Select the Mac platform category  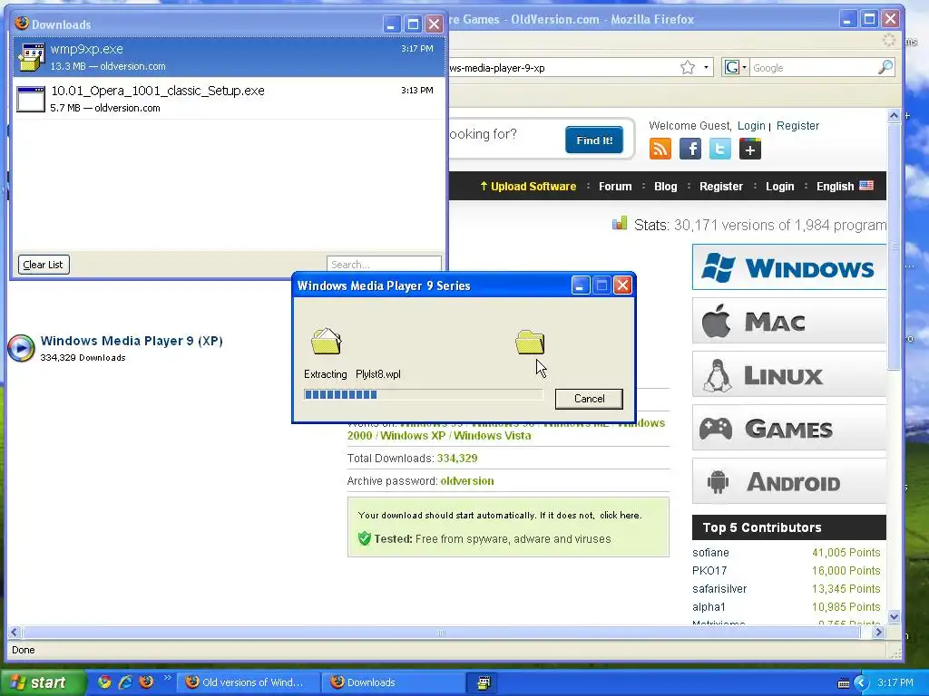[789, 321]
